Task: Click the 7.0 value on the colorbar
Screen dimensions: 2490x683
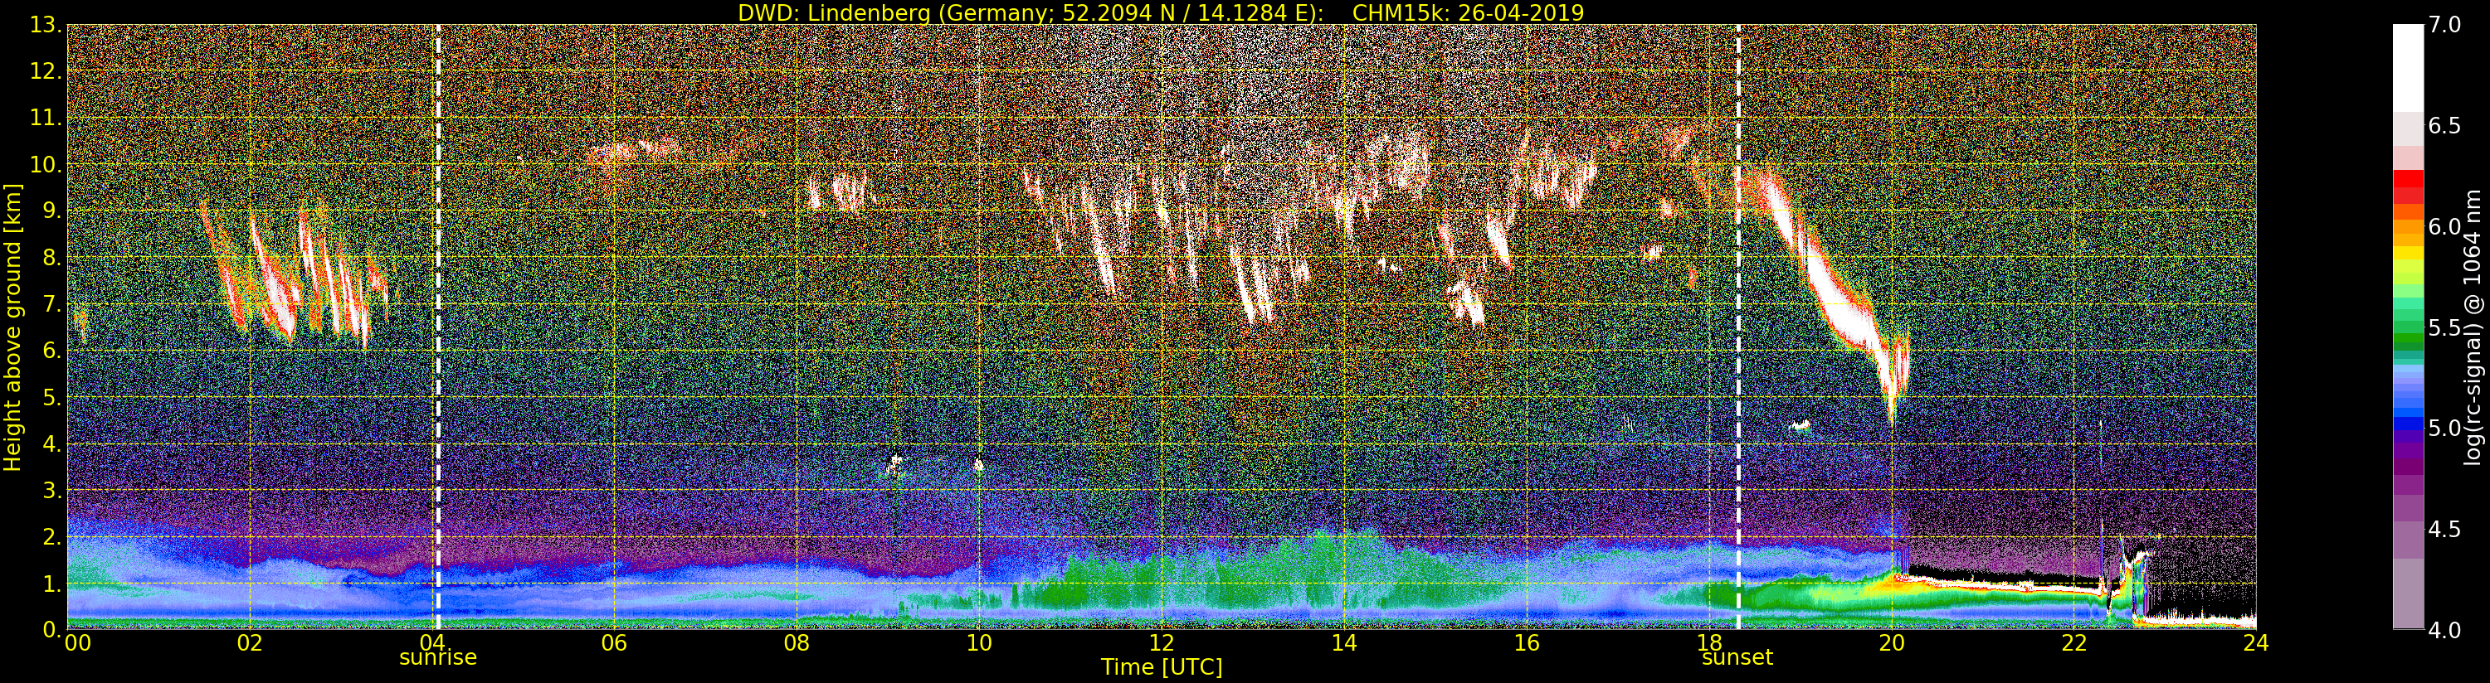Action: 2444,24
